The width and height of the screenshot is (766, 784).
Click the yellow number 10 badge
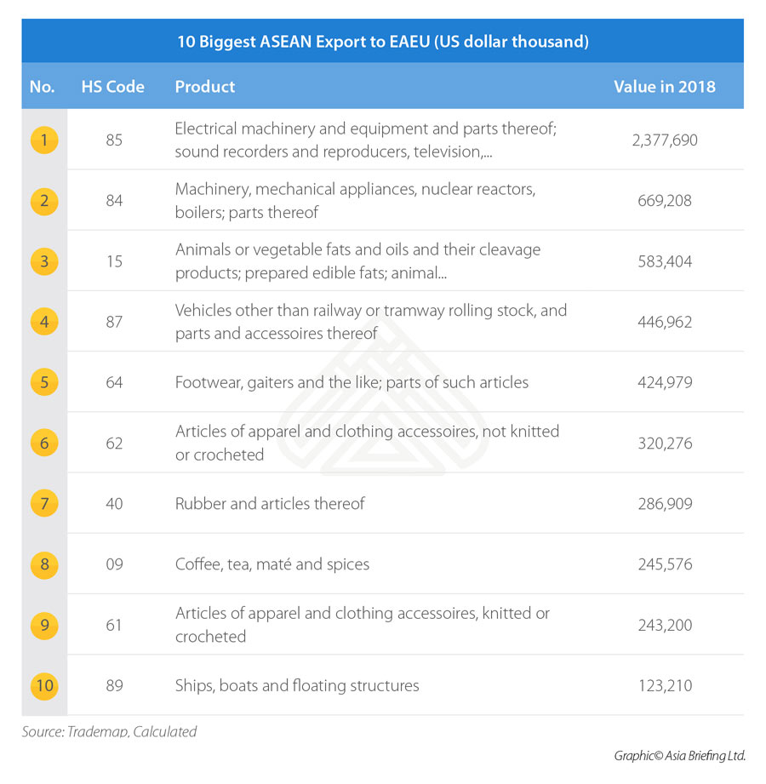44,685
